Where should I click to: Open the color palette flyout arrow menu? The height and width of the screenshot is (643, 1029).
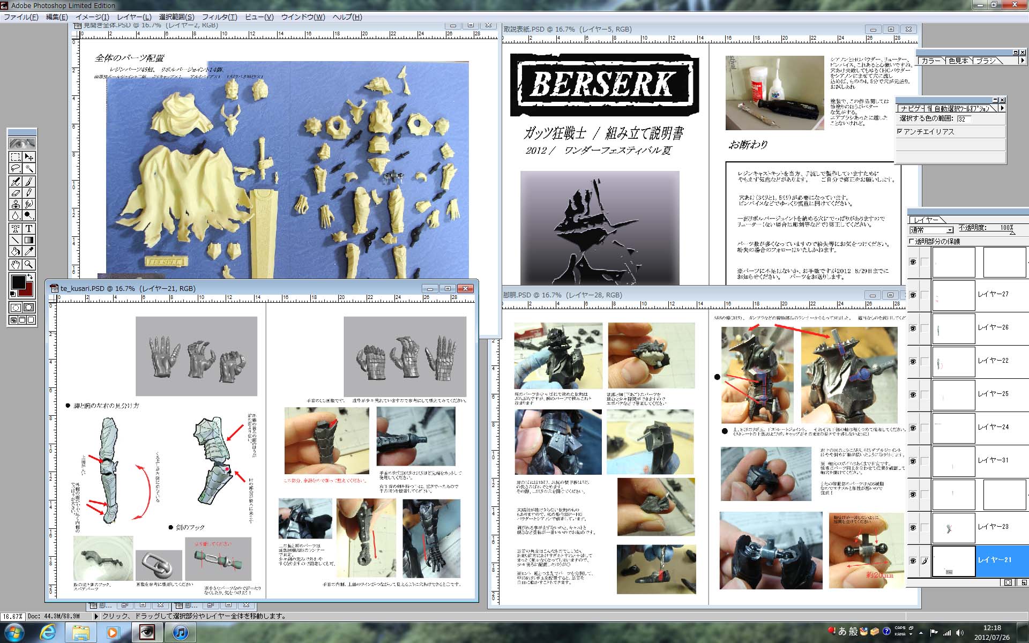[x=1022, y=61]
